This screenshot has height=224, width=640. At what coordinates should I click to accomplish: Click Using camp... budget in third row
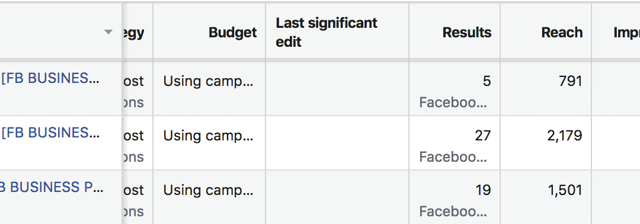[x=208, y=191]
